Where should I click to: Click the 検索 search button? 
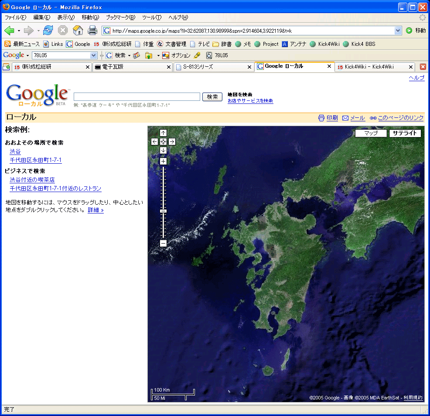[x=212, y=97]
